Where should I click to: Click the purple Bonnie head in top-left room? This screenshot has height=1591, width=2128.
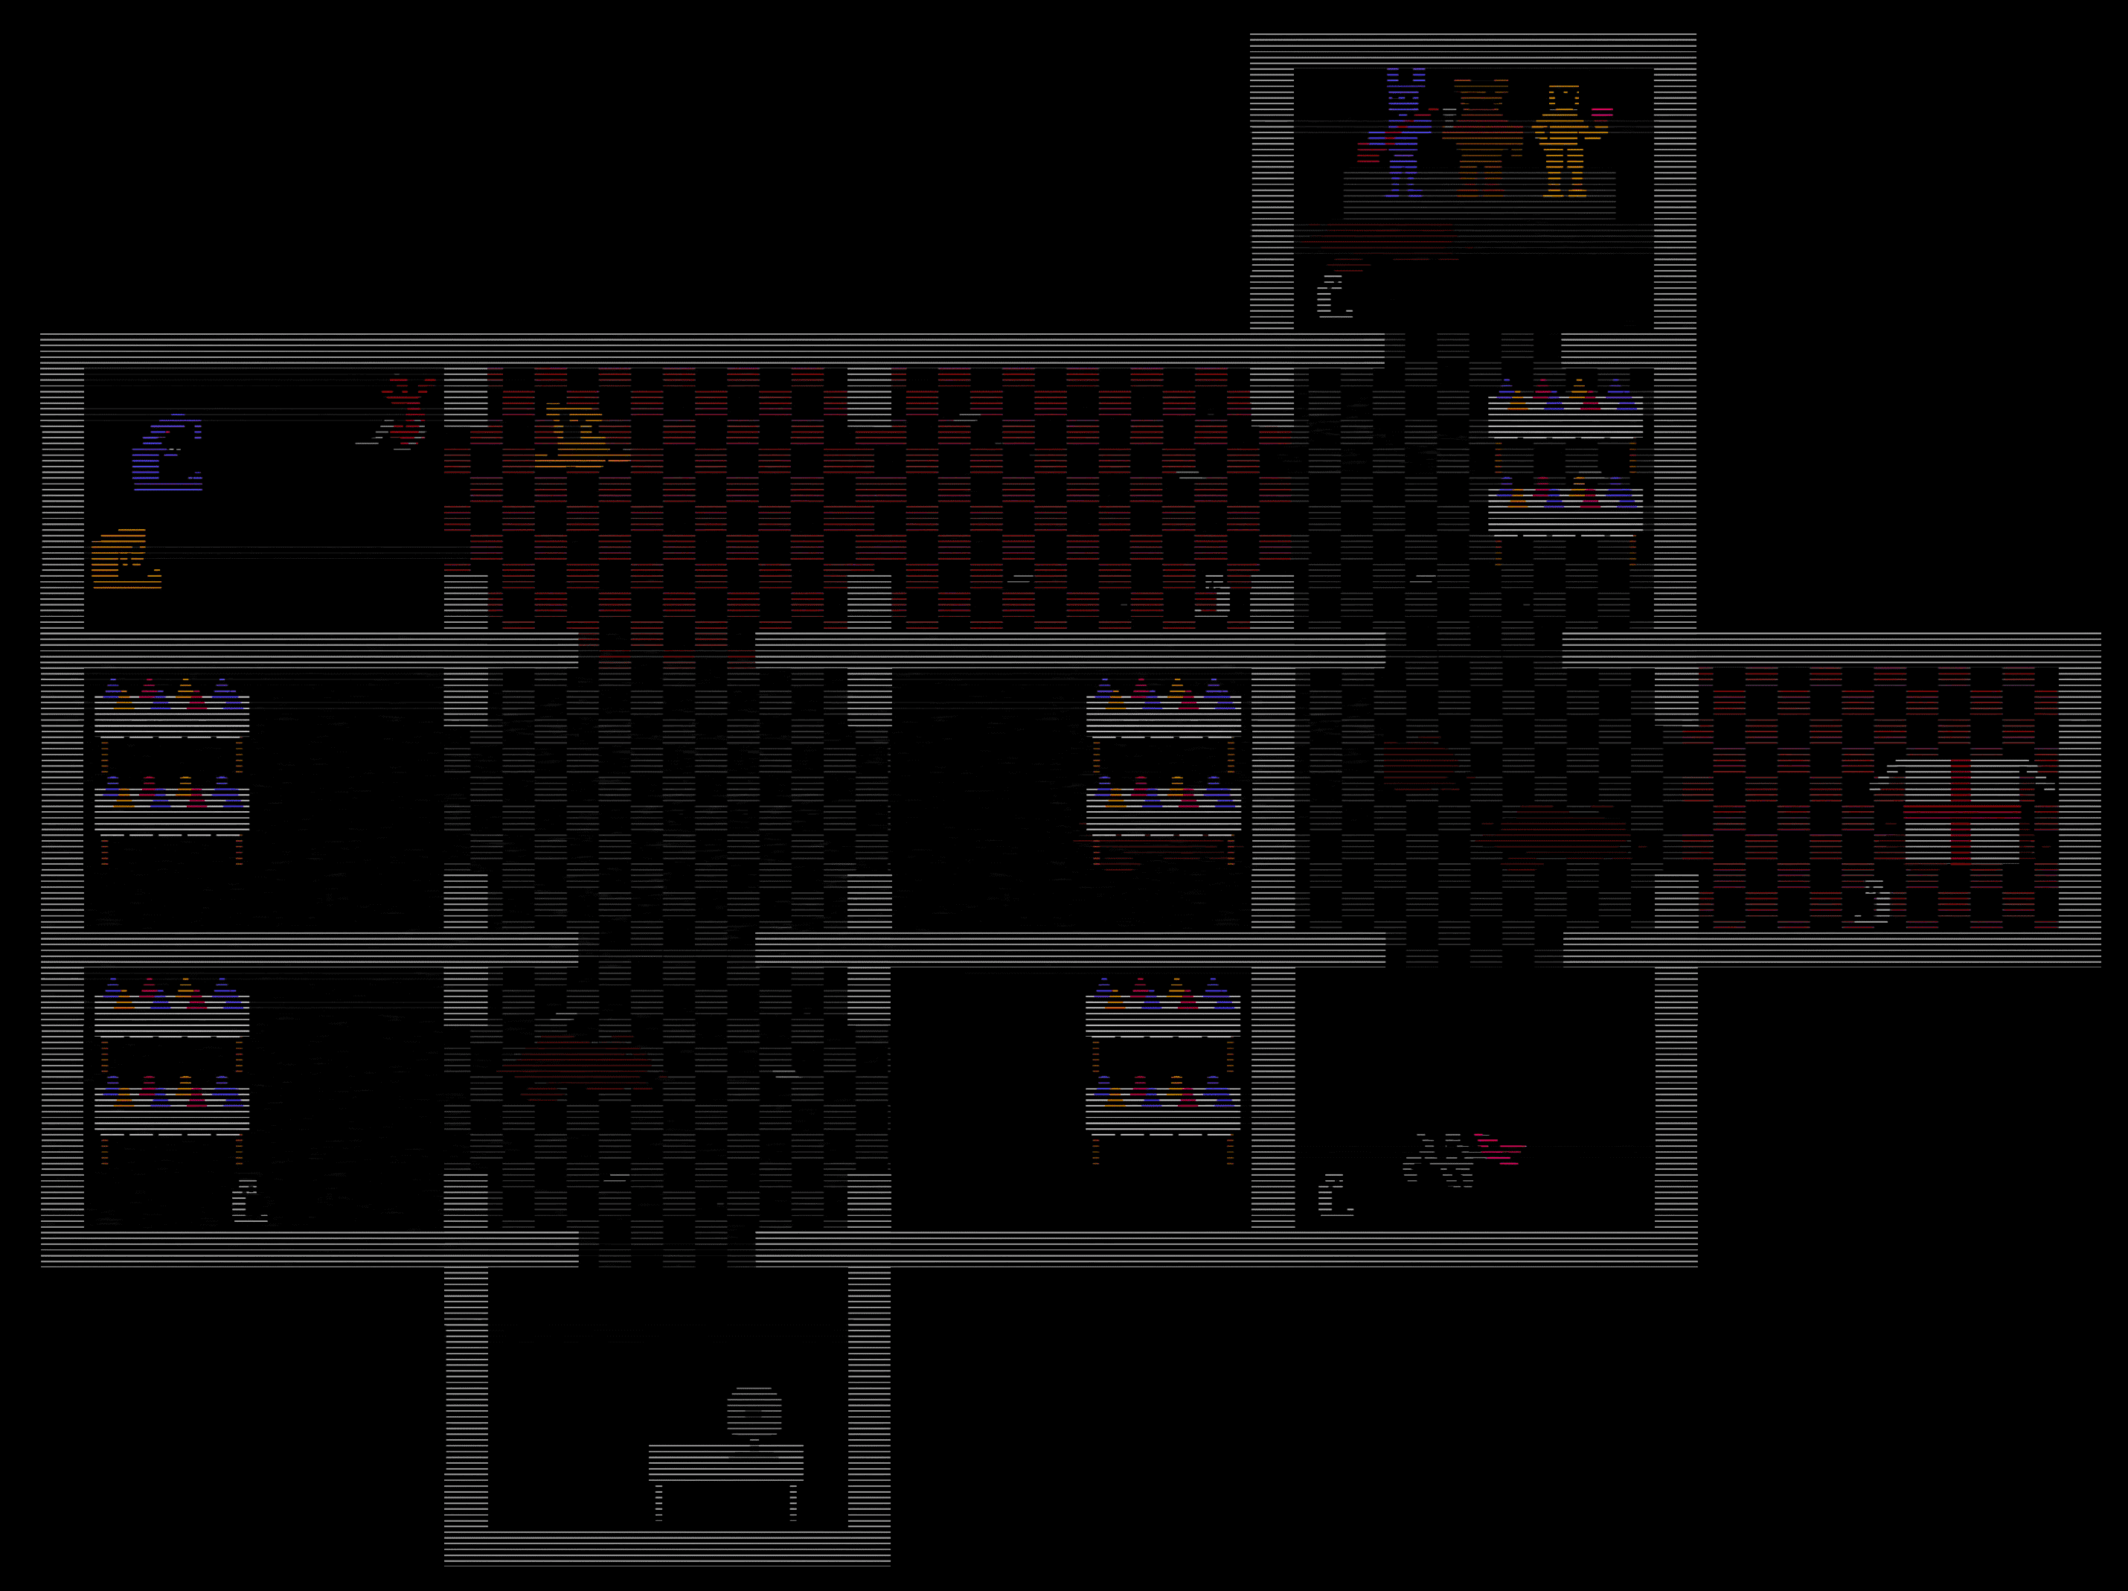tap(167, 452)
